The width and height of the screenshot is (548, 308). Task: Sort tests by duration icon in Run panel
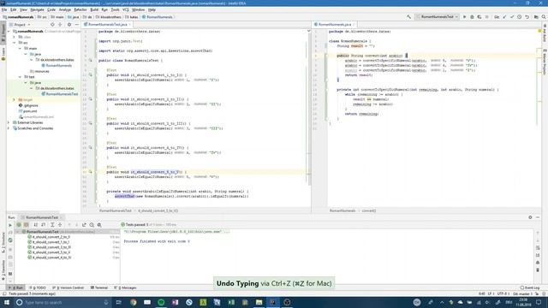tap(44, 225)
